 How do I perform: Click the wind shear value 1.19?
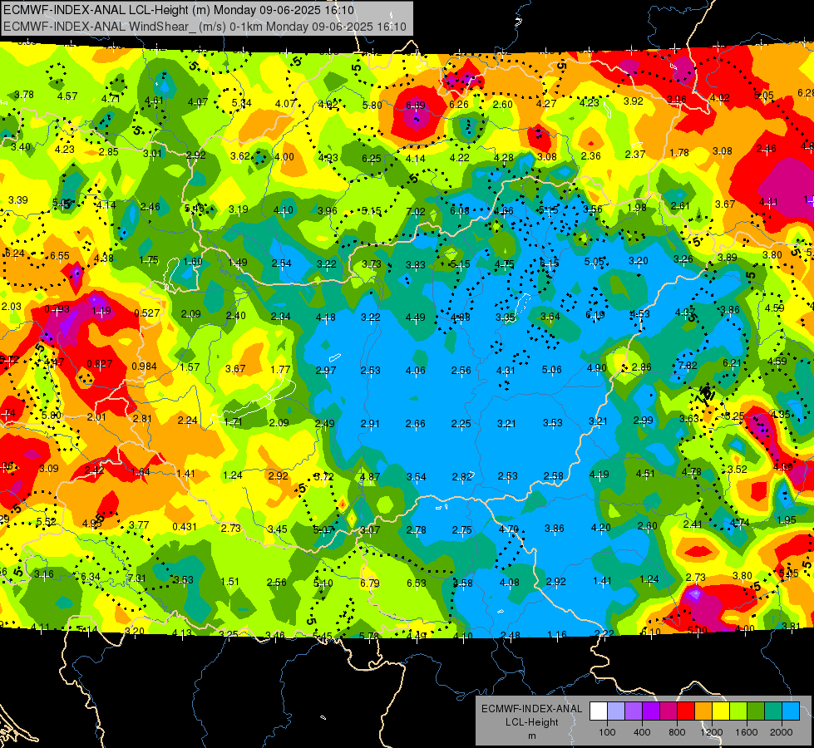pyautogui.click(x=101, y=312)
